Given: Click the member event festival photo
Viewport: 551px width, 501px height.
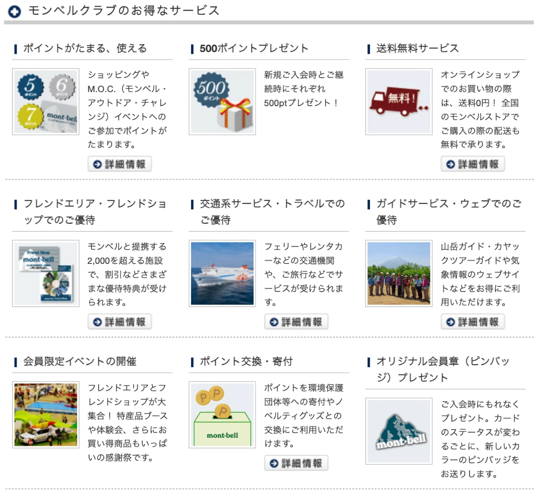Looking at the screenshot, I should [46, 415].
